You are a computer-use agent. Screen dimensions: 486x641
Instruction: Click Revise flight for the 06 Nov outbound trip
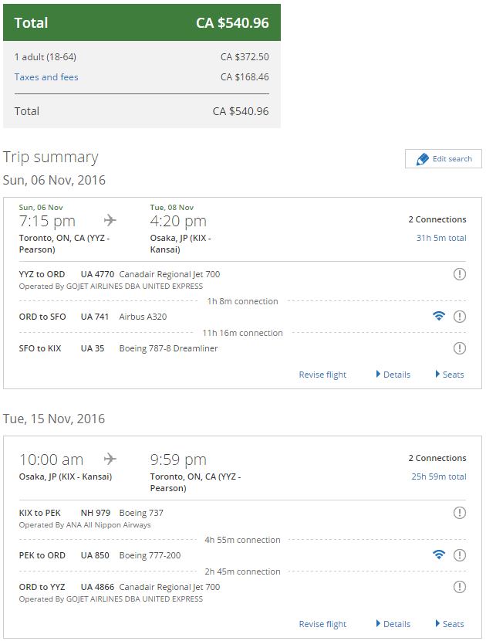tap(322, 375)
